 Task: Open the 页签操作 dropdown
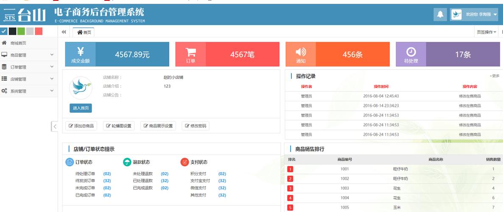tap(486, 32)
